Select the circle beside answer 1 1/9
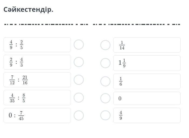Viewport: 189px width, 138px height. 105,63
